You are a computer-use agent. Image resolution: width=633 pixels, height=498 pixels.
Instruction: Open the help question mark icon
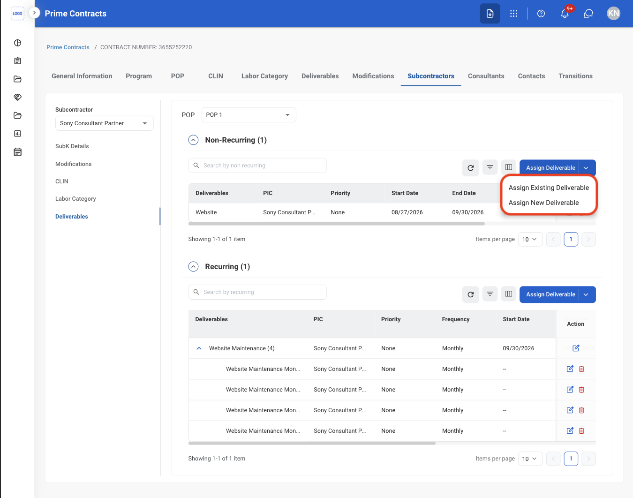pyautogui.click(x=541, y=14)
